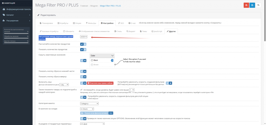
Task: Disable Показать кнопку сброса вверху X
Action: 85,77
